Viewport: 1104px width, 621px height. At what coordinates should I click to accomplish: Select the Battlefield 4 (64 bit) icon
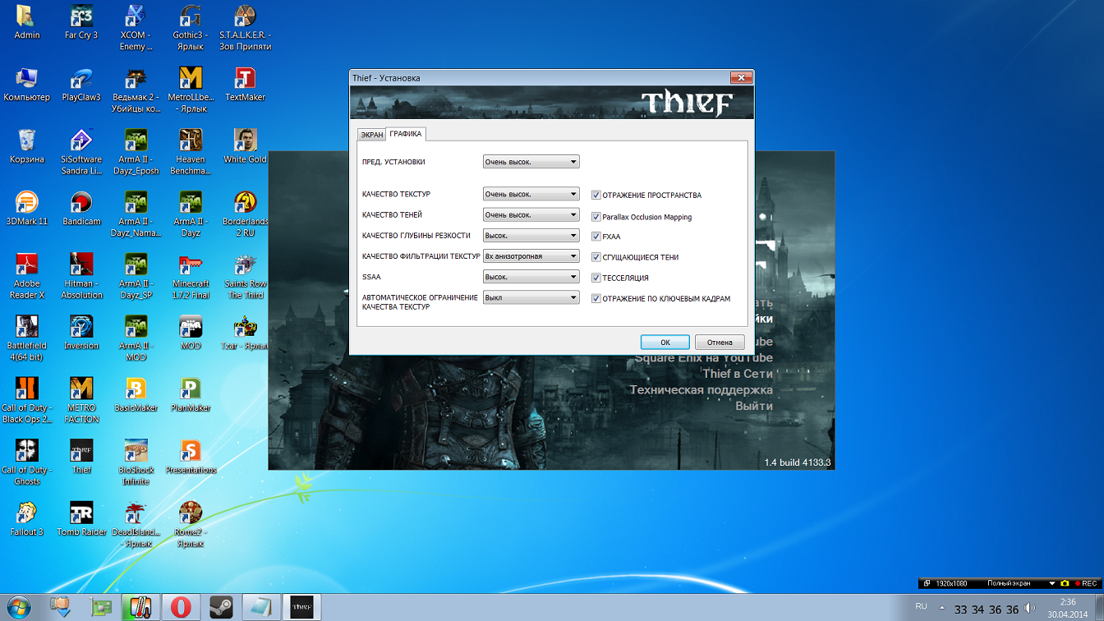point(26,338)
